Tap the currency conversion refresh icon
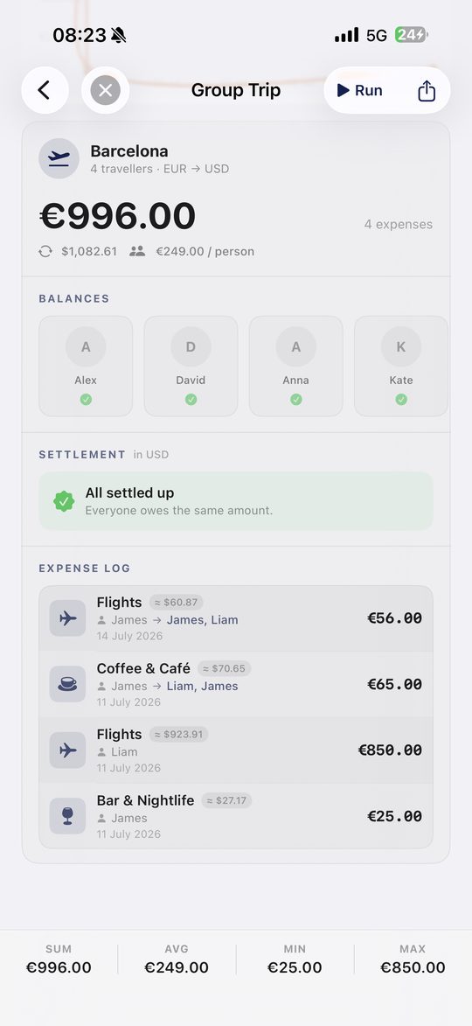472x1026 pixels. tap(45, 251)
